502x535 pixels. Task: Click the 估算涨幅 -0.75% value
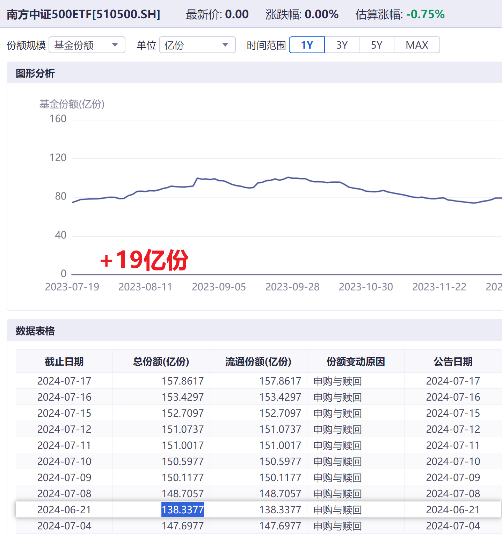pos(425,14)
